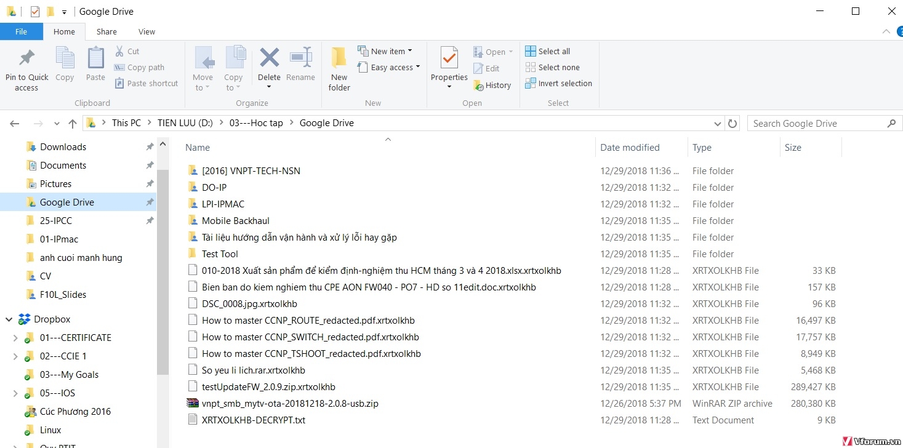Select XRTXOLKHB-DECRYPT.txt file
This screenshot has width=903, height=448.
tap(254, 420)
